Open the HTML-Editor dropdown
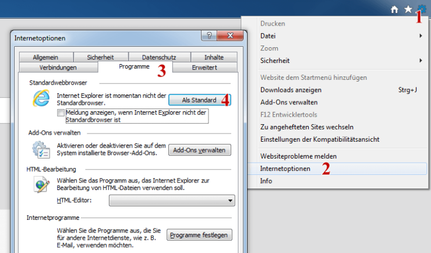 [172, 201]
